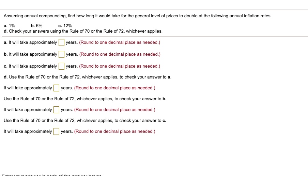Click the part a. years answer box
The height and width of the screenshot is (176, 308).
pos(61,42)
